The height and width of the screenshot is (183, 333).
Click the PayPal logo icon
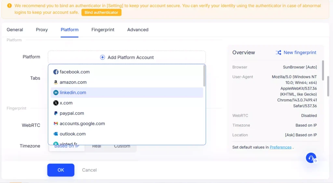coord(56,113)
